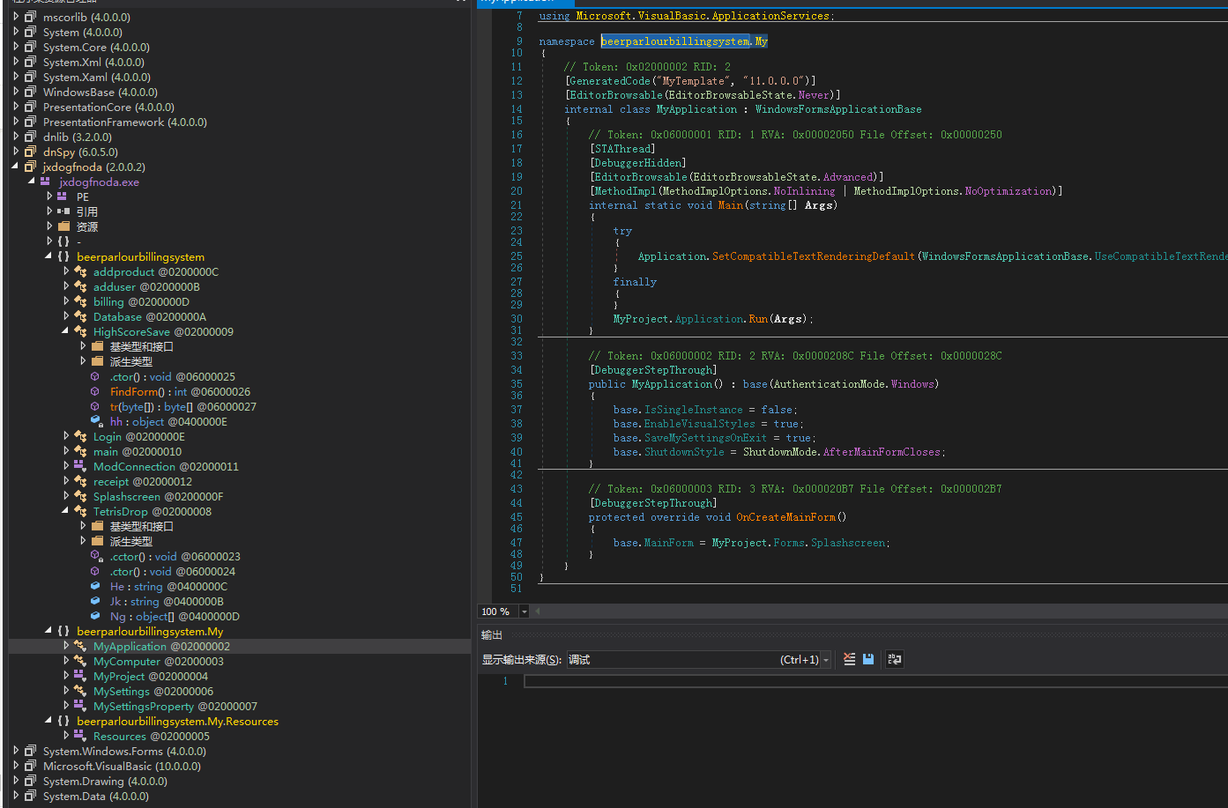
Task: Click inside the output text area
Action: point(875,680)
